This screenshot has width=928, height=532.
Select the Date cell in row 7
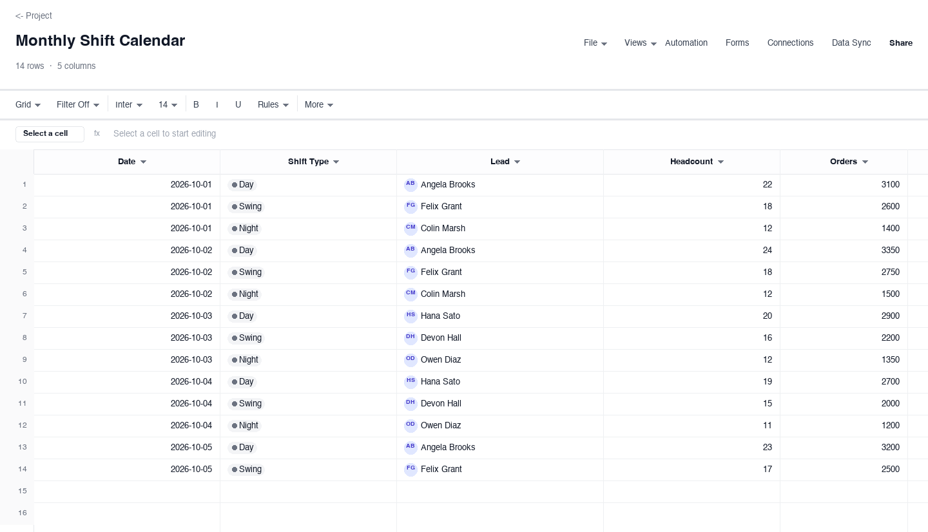coord(127,316)
